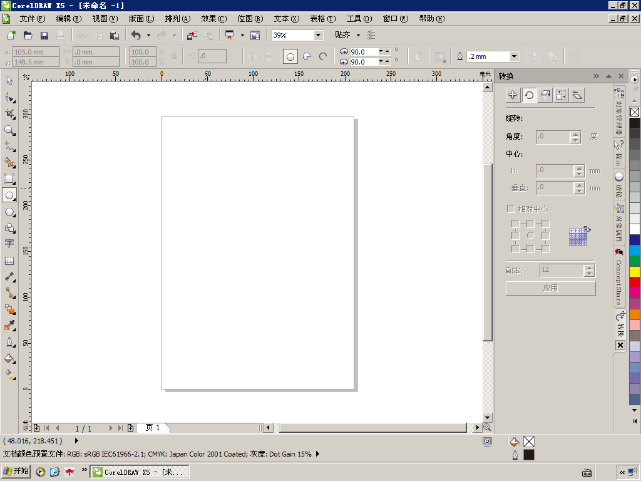The height and width of the screenshot is (481, 641).
Task: Save document with floppy disk icon
Action: coord(44,35)
